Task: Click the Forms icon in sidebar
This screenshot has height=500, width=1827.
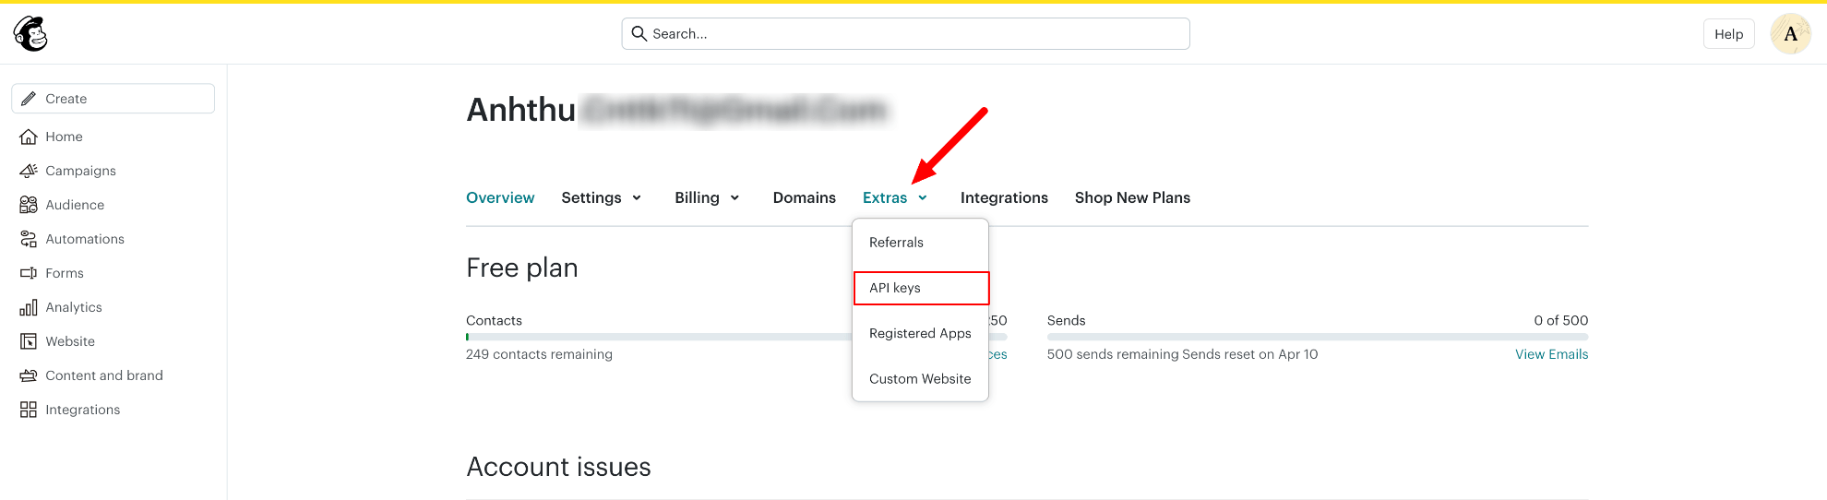Action: pos(29,273)
